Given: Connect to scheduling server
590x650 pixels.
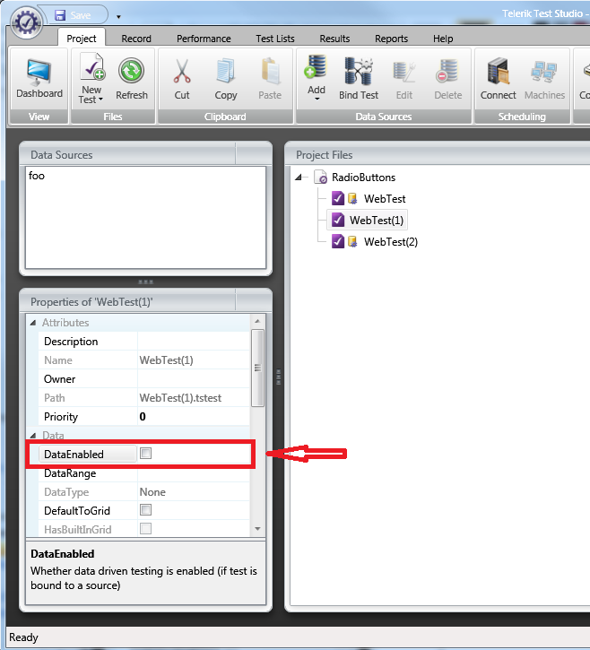Looking at the screenshot, I should point(498,79).
